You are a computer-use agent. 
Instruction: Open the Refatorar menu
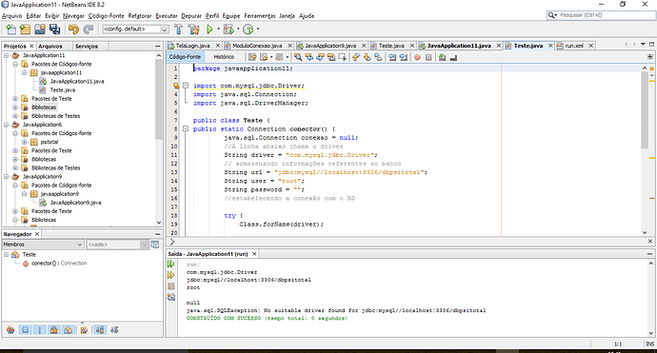[x=140, y=16]
